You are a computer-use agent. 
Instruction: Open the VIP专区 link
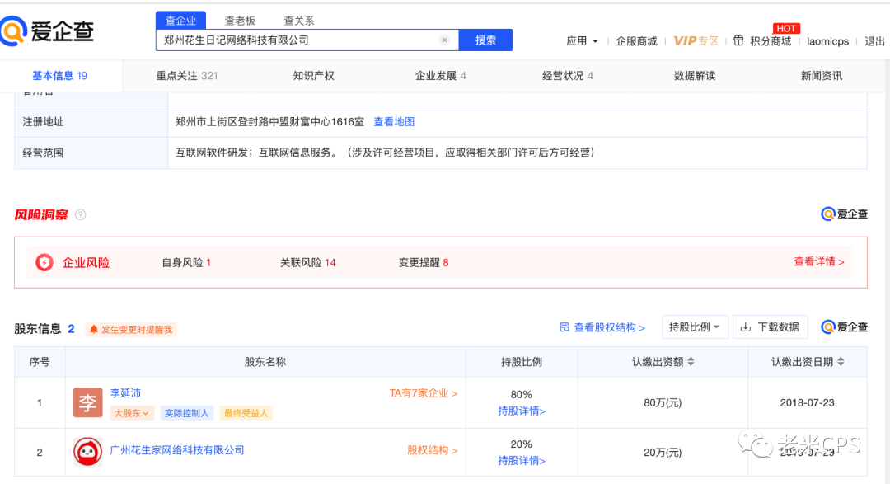click(x=696, y=41)
